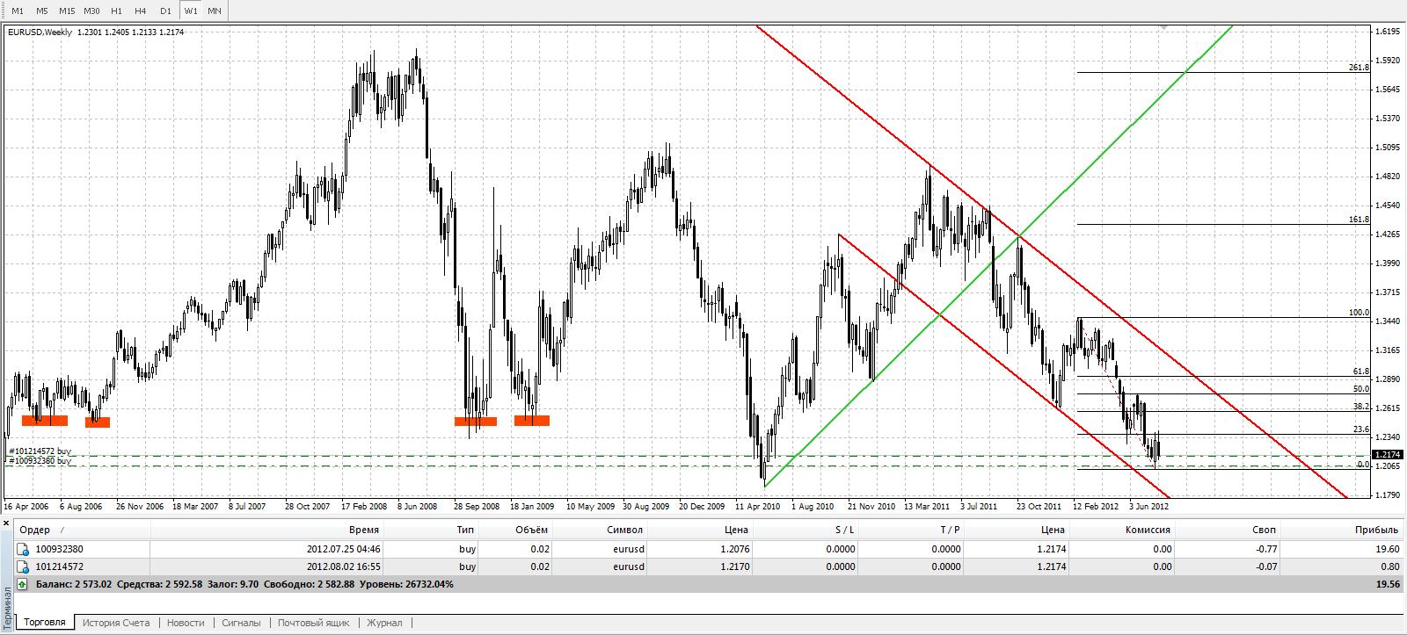Screen dimensions: 1407x635
Task: Select the M15 timeframe button
Action: pyautogui.click(x=67, y=11)
